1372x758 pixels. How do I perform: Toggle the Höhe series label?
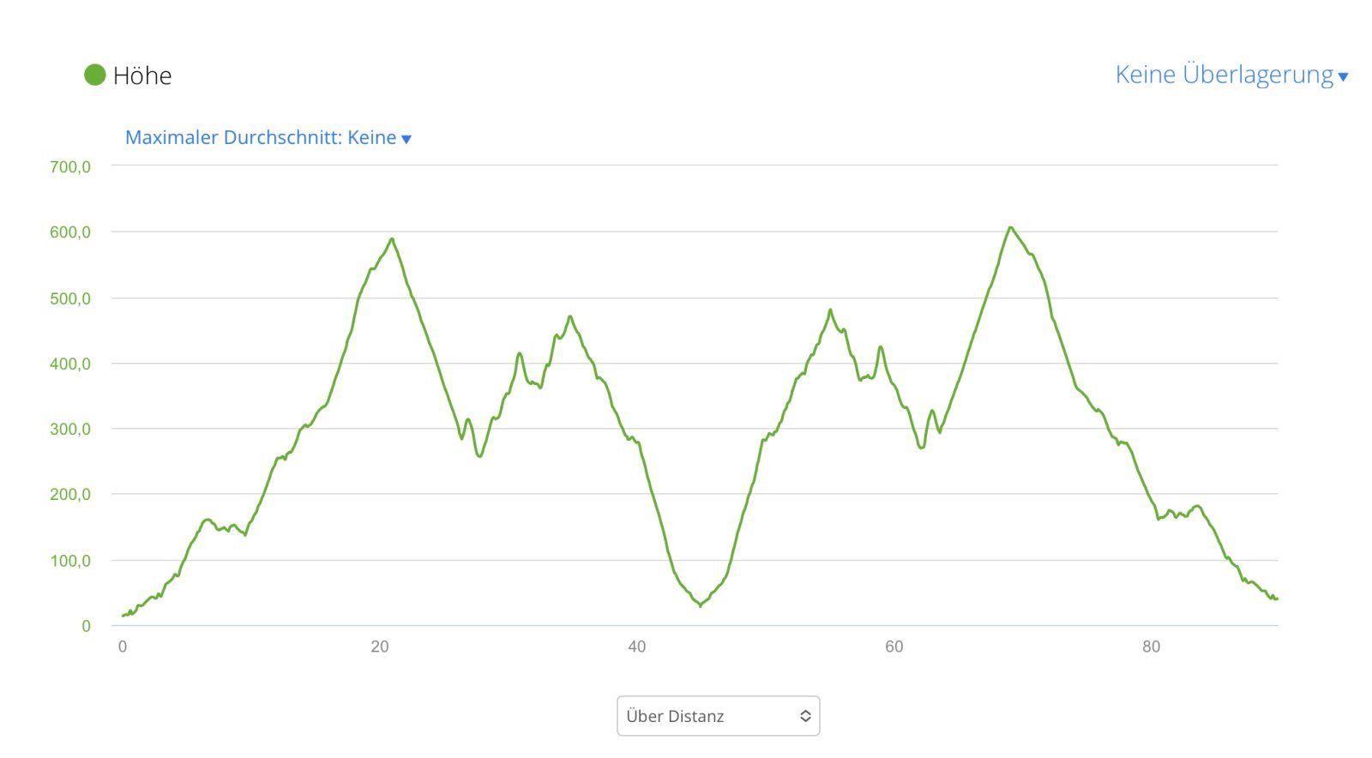[x=142, y=76]
